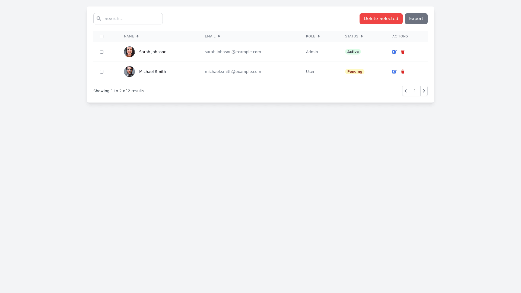Check Sarah Johnson's row checkbox
This screenshot has height=293, width=521.
pos(101,52)
